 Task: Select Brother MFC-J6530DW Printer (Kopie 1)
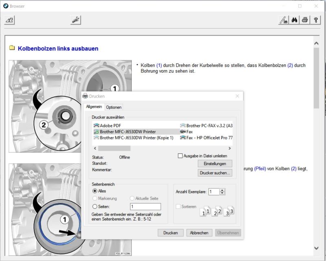coord(134,137)
